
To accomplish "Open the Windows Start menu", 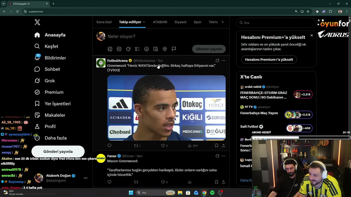I will 131,193.
